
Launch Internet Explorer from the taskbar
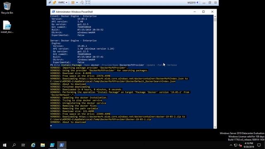[33, 145]
